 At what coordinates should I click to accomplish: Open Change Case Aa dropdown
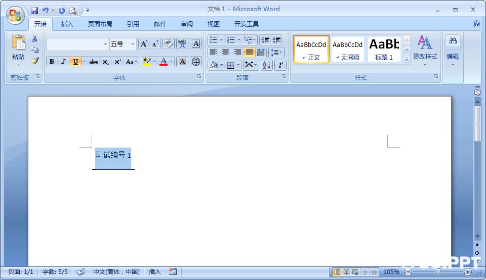pyautogui.click(x=132, y=62)
